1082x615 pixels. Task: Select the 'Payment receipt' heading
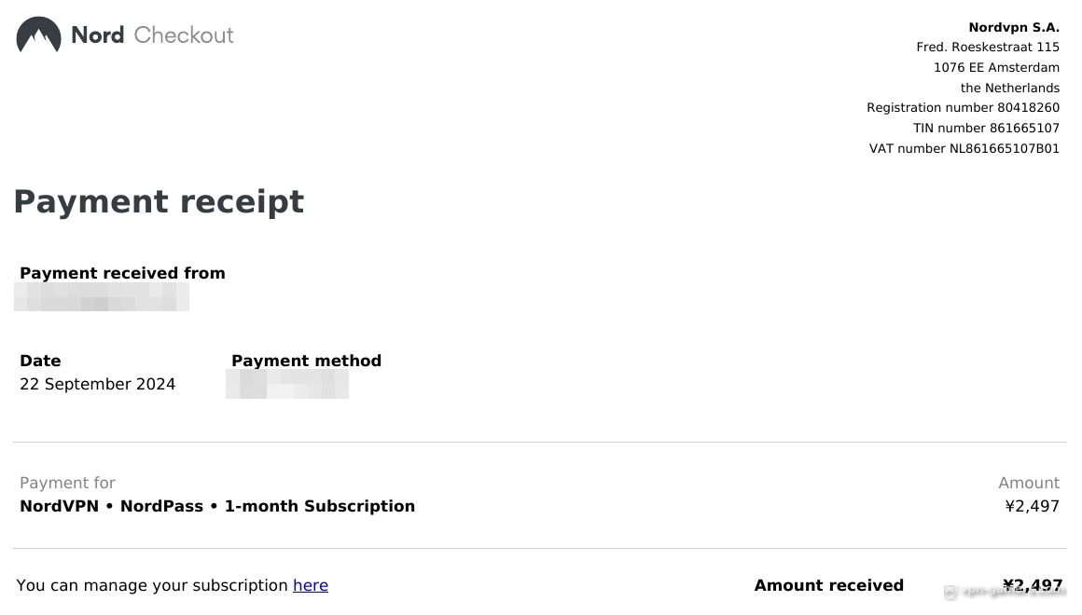point(159,202)
